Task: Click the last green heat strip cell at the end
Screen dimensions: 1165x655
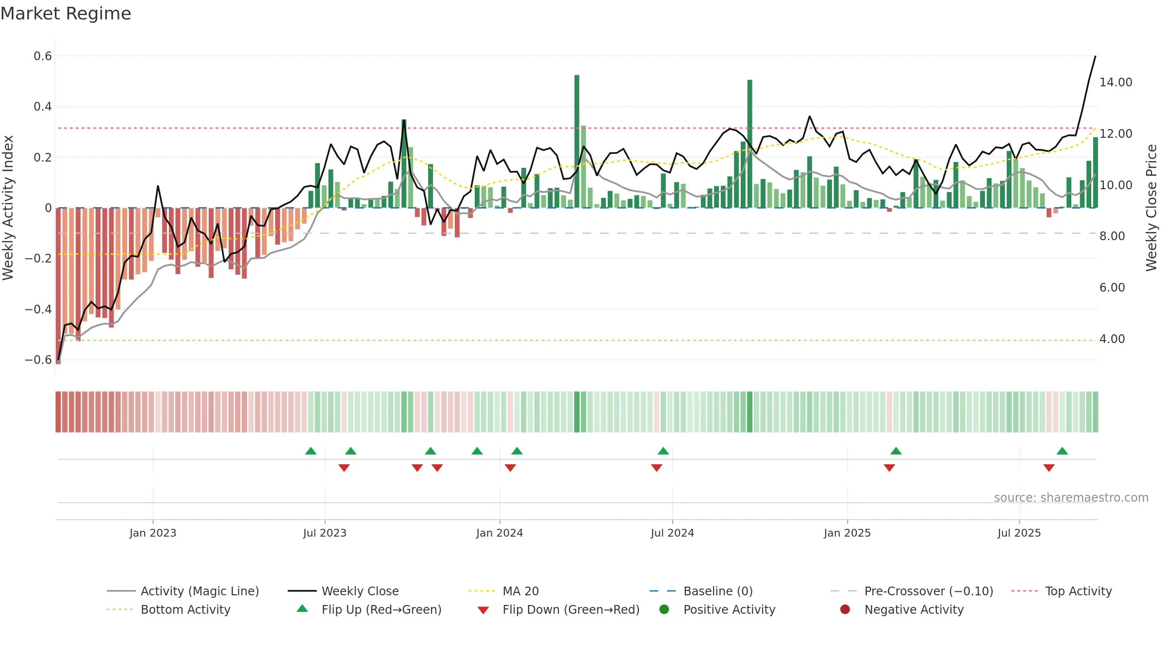Action: point(1096,412)
